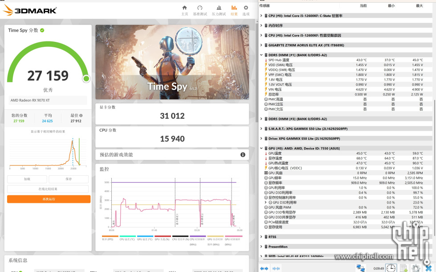436x272 pixels.
Task: Click the HWiNFO clock reset-timer icon
Action: [x=391, y=268]
